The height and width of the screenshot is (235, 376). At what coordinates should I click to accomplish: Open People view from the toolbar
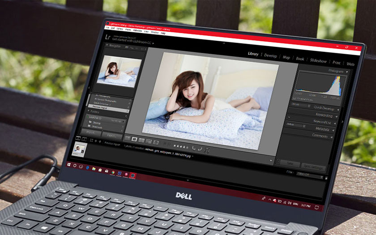[x=156, y=142]
